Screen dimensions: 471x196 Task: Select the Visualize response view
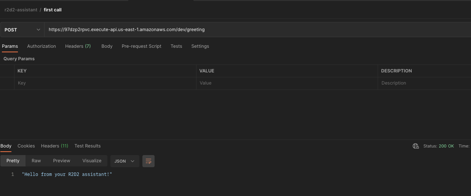pos(92,161)
